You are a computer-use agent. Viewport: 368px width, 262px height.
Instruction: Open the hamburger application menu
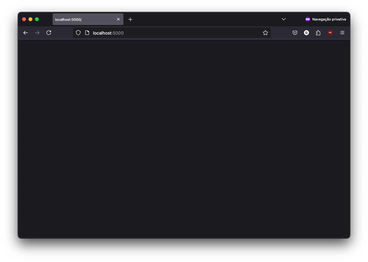(342, 33)
